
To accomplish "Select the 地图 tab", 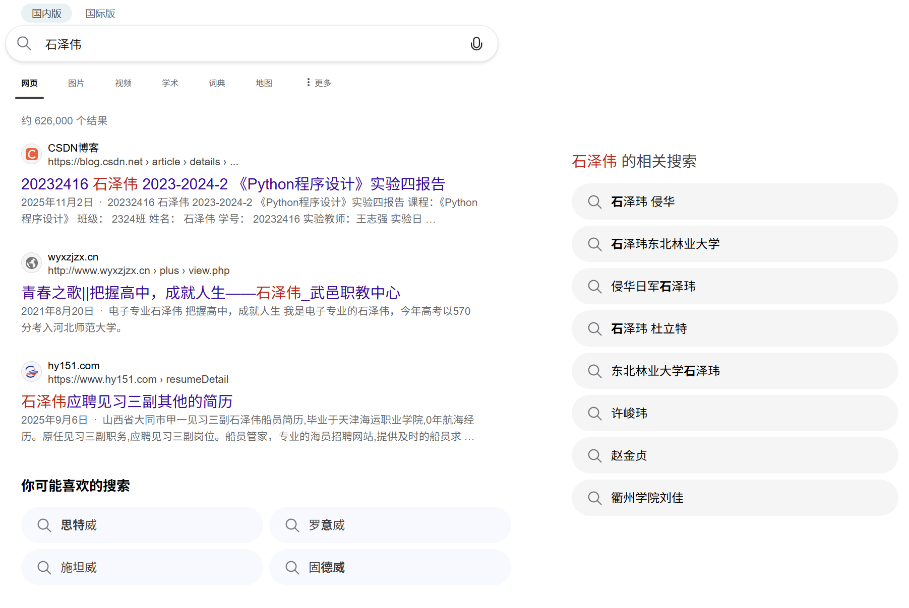I will click(x=264, y=83).
